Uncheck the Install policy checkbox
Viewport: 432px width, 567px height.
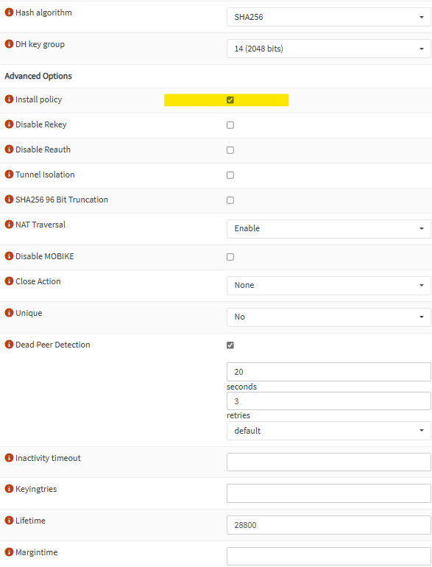coord(230,100)
